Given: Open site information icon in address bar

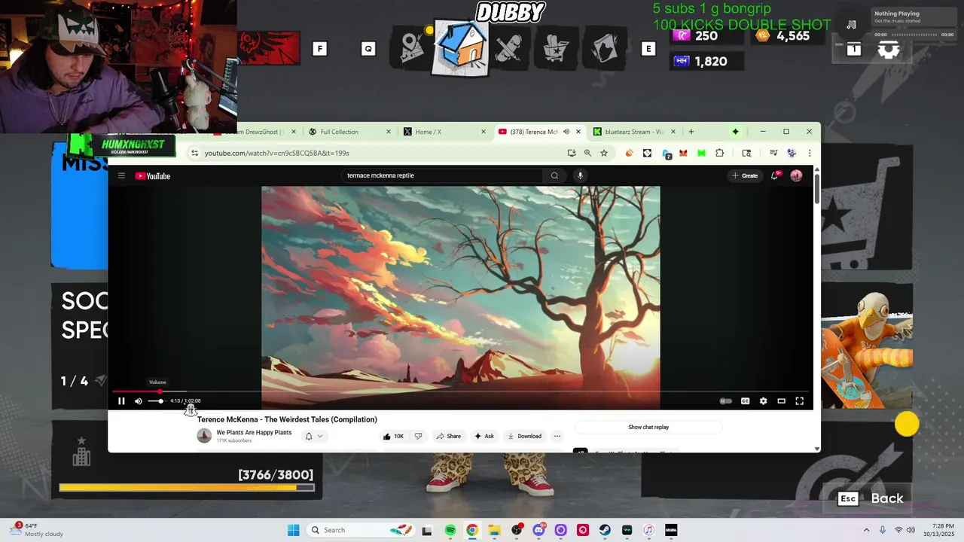Looking at the screenshot, I should (x=194, y=153).
